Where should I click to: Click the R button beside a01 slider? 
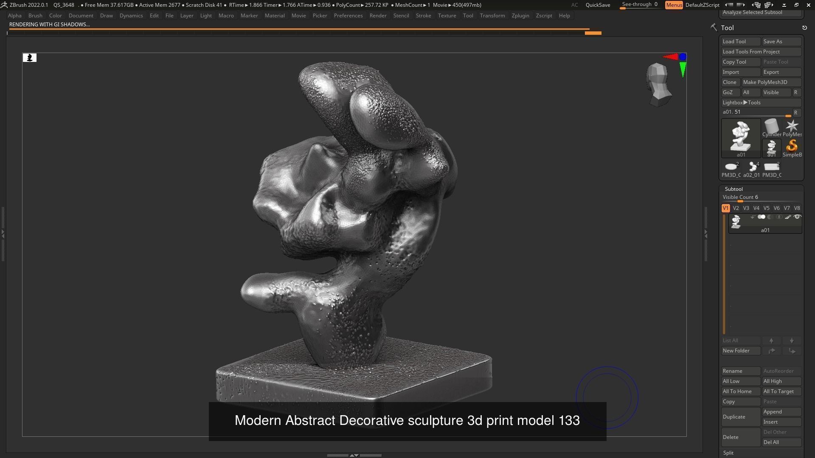pyautogui.click(x=796, y=113)
